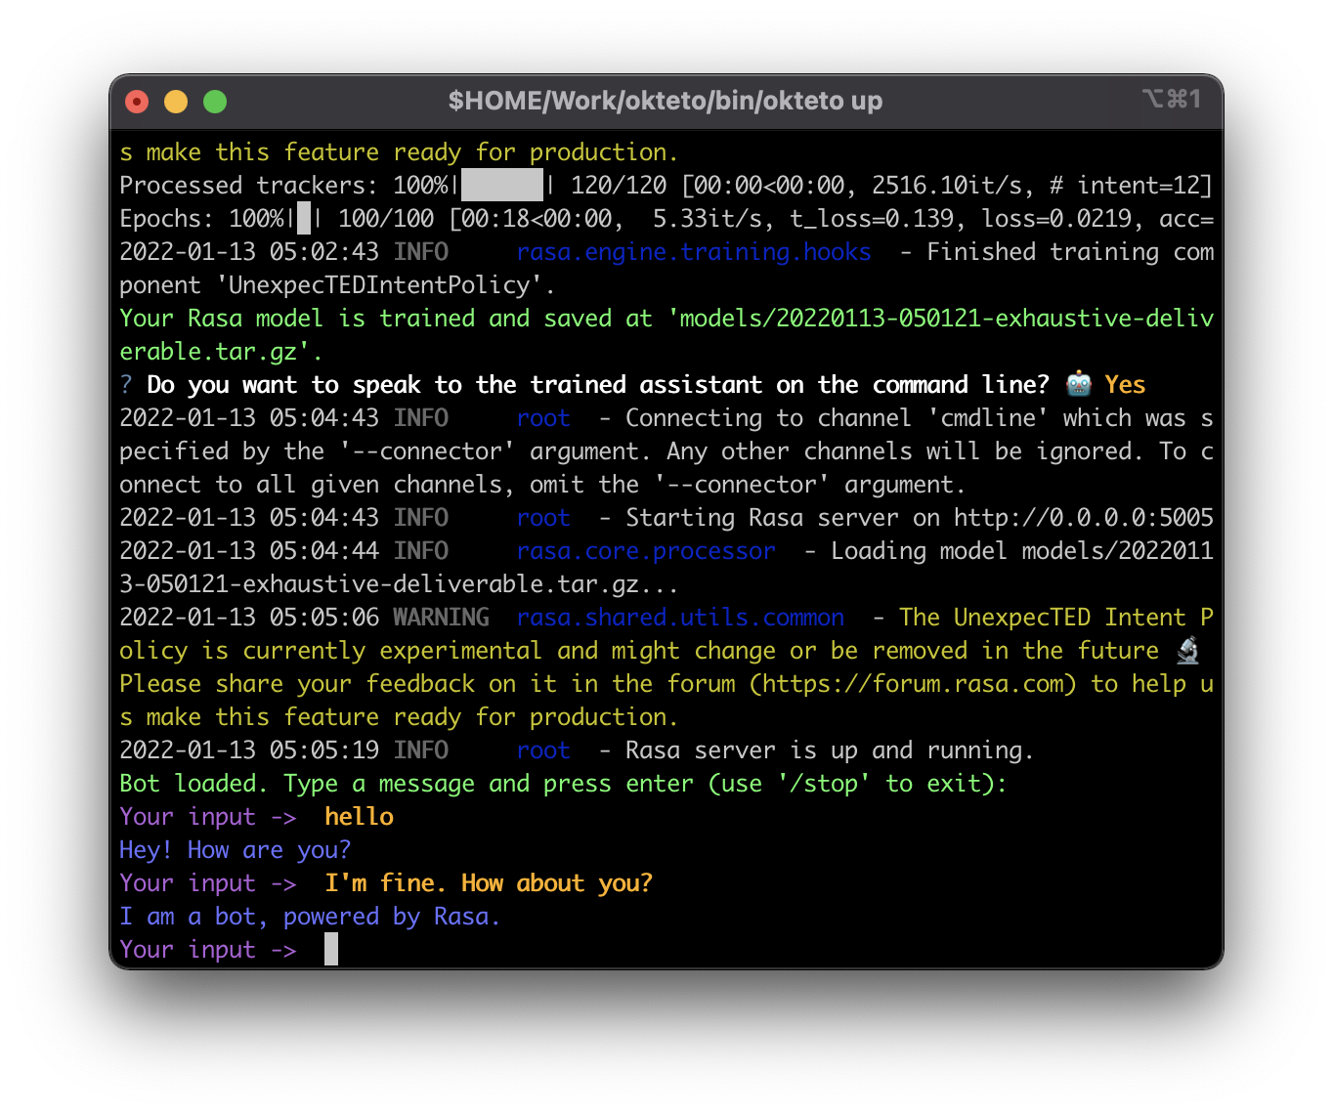1333x1114 pixels.
Task: Open the https://forum.rasa.com forum link
Action: point(913,684)
